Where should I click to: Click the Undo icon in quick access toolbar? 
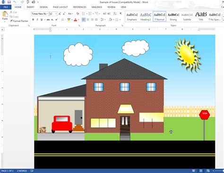[15, 2]
